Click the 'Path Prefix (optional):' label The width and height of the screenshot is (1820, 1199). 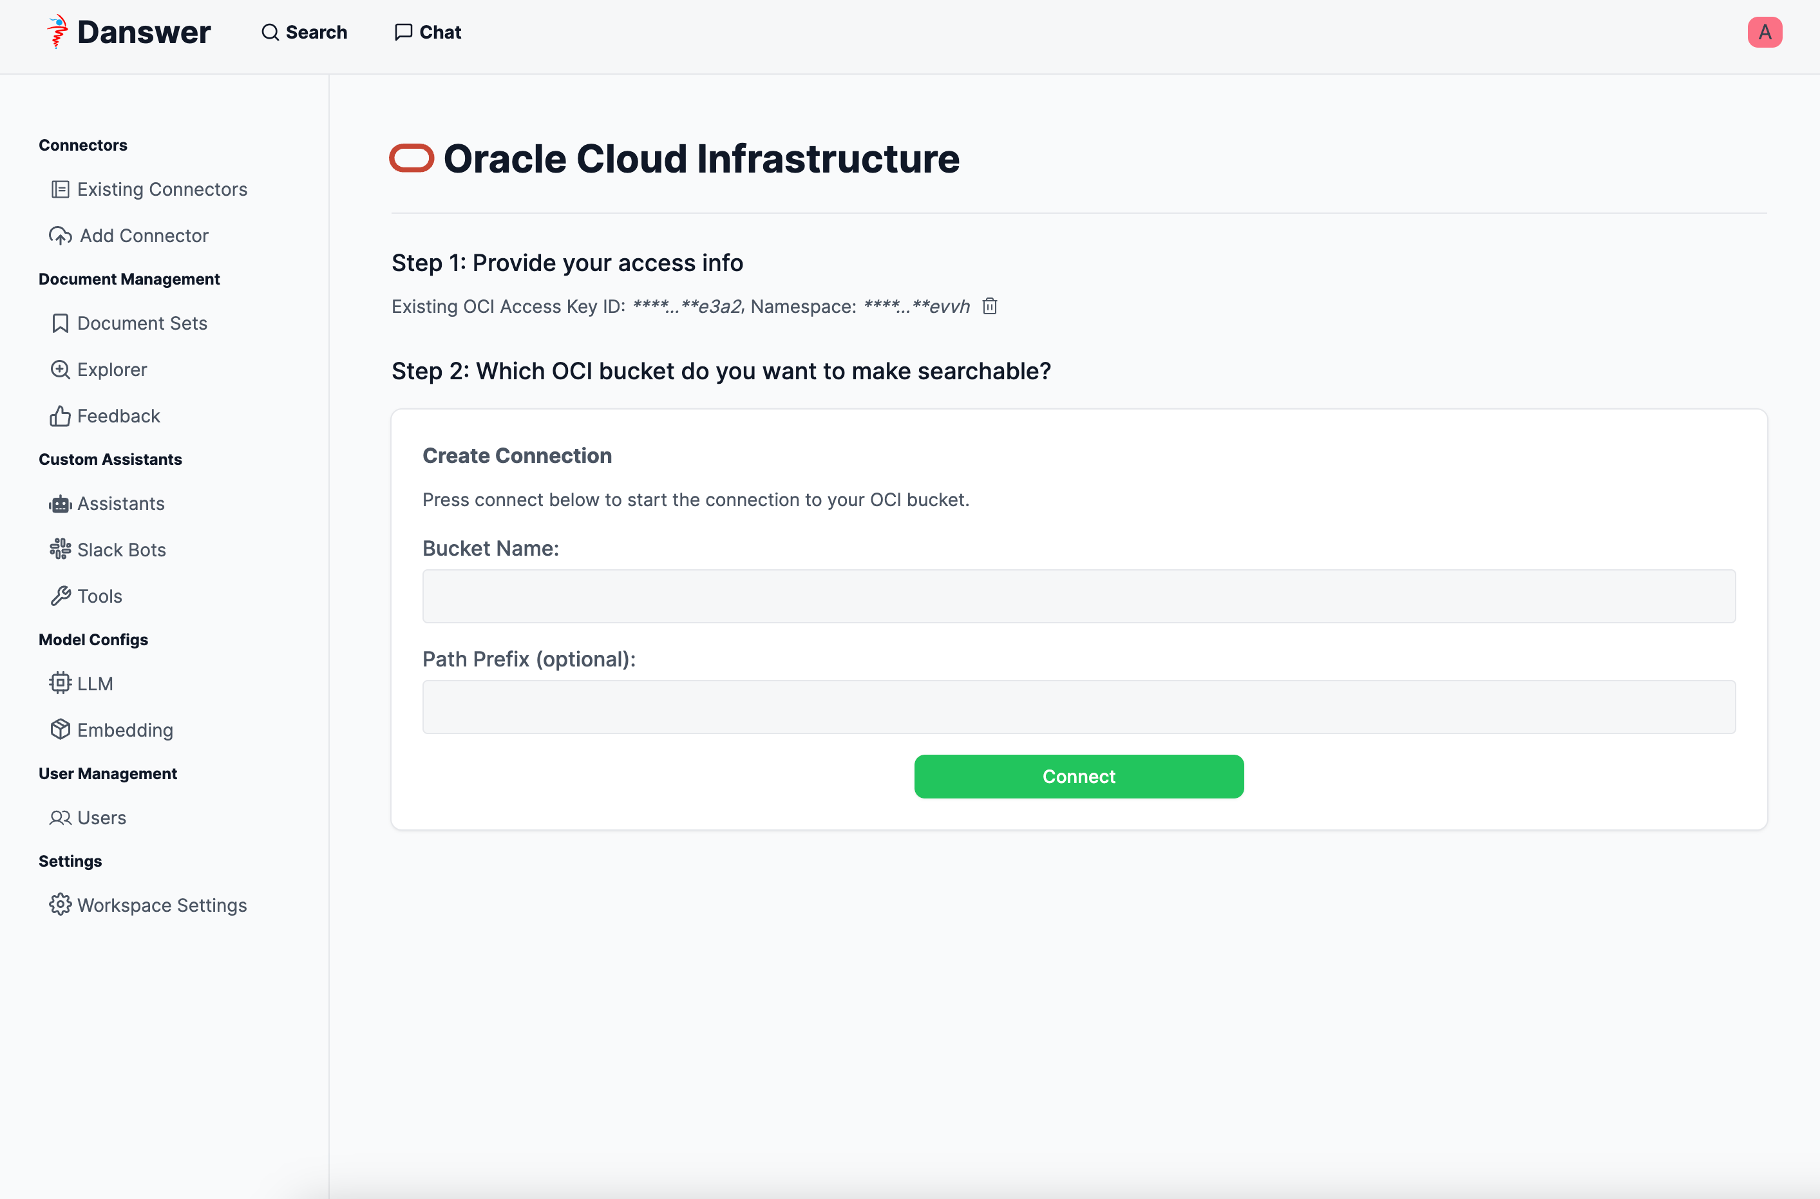coord(529,660)
